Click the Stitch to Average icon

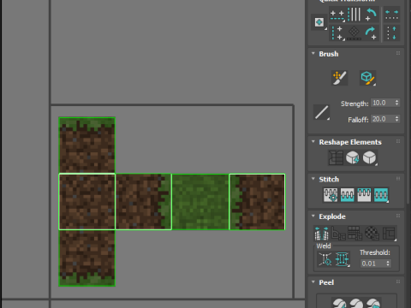click(348, 195)
